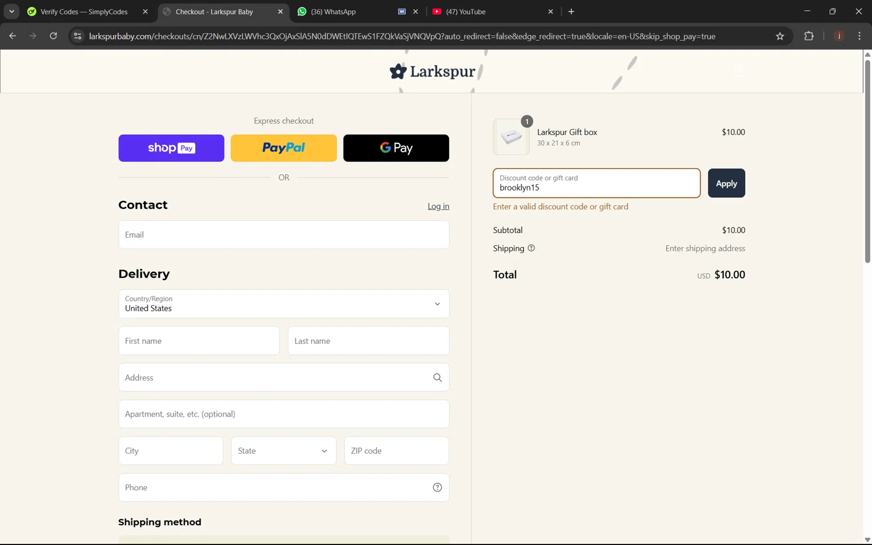Screen dimensions: 872x545
Task: Open the Chrome three-dot menu
Action: [x=859, y=36]
